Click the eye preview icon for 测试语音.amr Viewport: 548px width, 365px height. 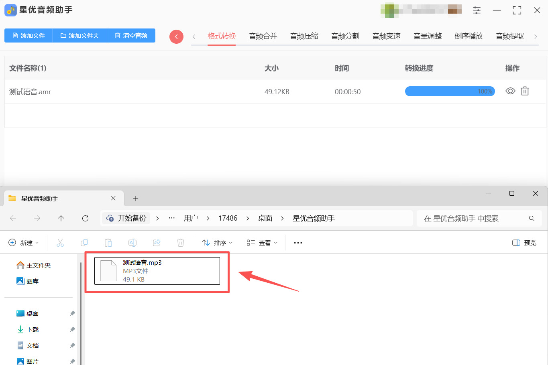pos(510,91)
